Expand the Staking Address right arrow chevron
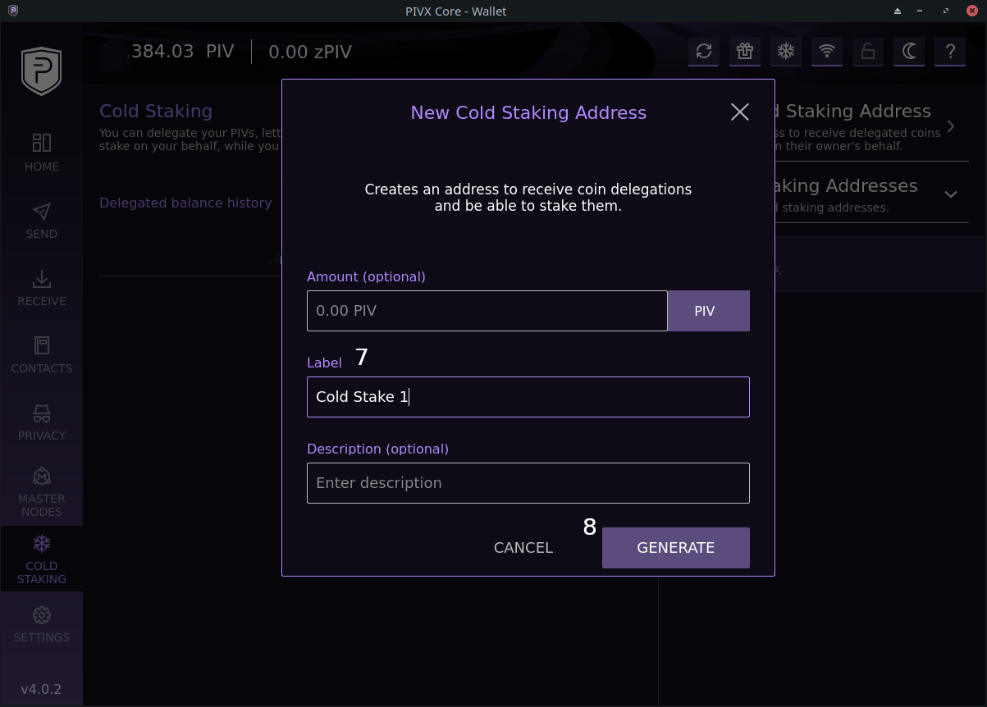The image size is (987, 707). pos(951,126)
